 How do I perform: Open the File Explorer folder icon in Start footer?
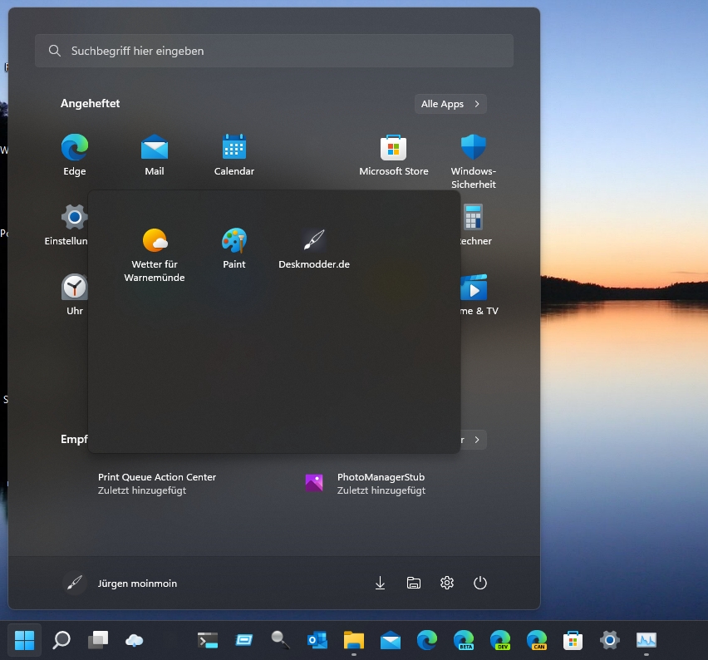(x=414, y=583)
